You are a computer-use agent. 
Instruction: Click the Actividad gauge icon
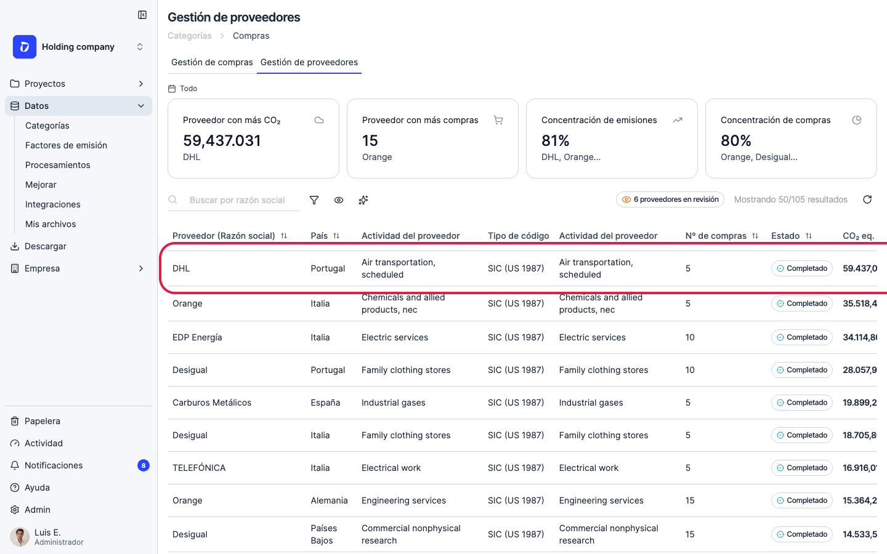point(15,443)
